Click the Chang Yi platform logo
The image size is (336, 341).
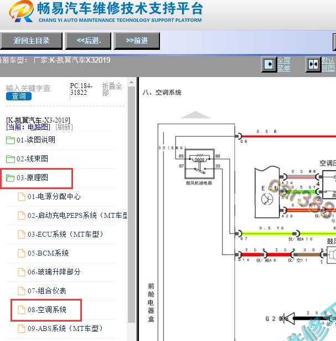tap(21, 11)
